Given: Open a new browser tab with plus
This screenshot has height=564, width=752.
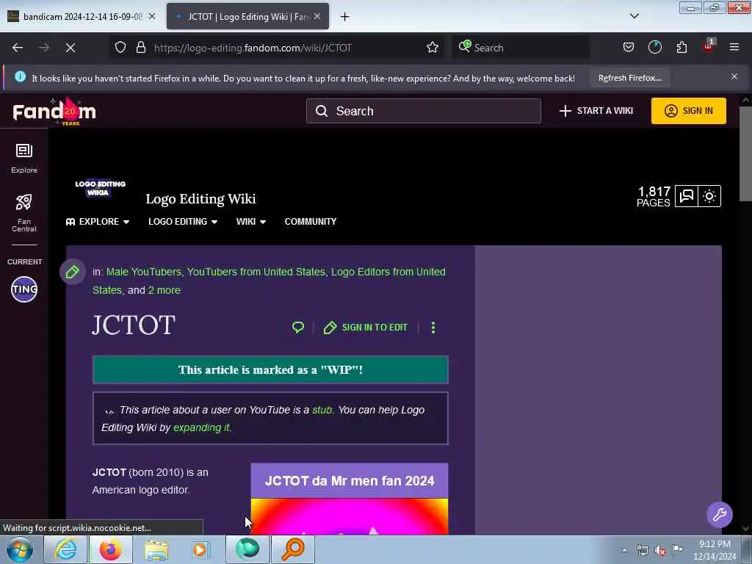Looking at the screenshot, I should (x=345, y=17).
